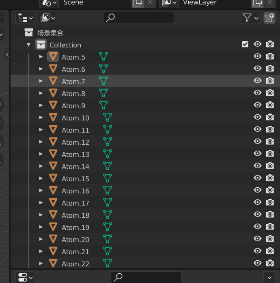Click the green mesh data icon of Atom.12
Image resolution: width=280 pixels, height=283 pixels.
pos(108,141)
